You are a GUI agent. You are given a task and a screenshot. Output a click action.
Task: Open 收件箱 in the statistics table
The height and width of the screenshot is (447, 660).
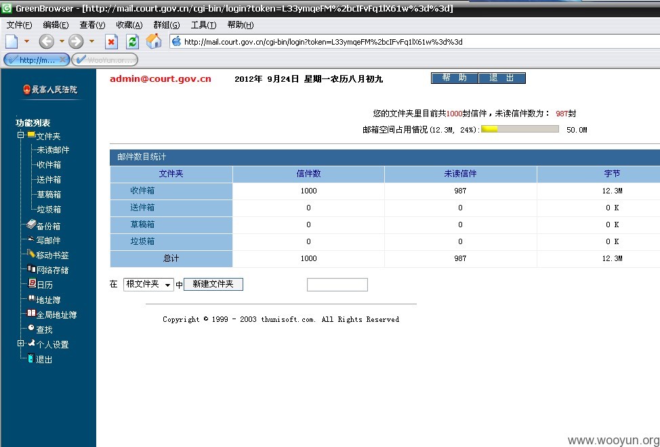pyautogui.click(x=142, y=191)
